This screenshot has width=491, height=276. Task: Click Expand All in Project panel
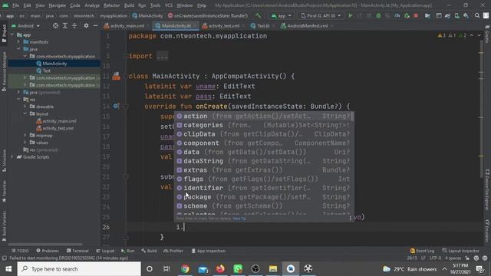(64, 25)
